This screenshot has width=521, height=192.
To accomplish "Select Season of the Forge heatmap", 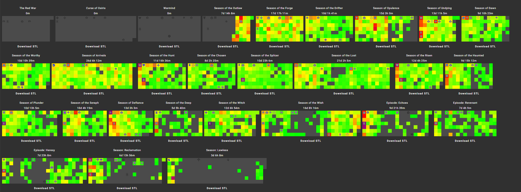I will point(280,29).
